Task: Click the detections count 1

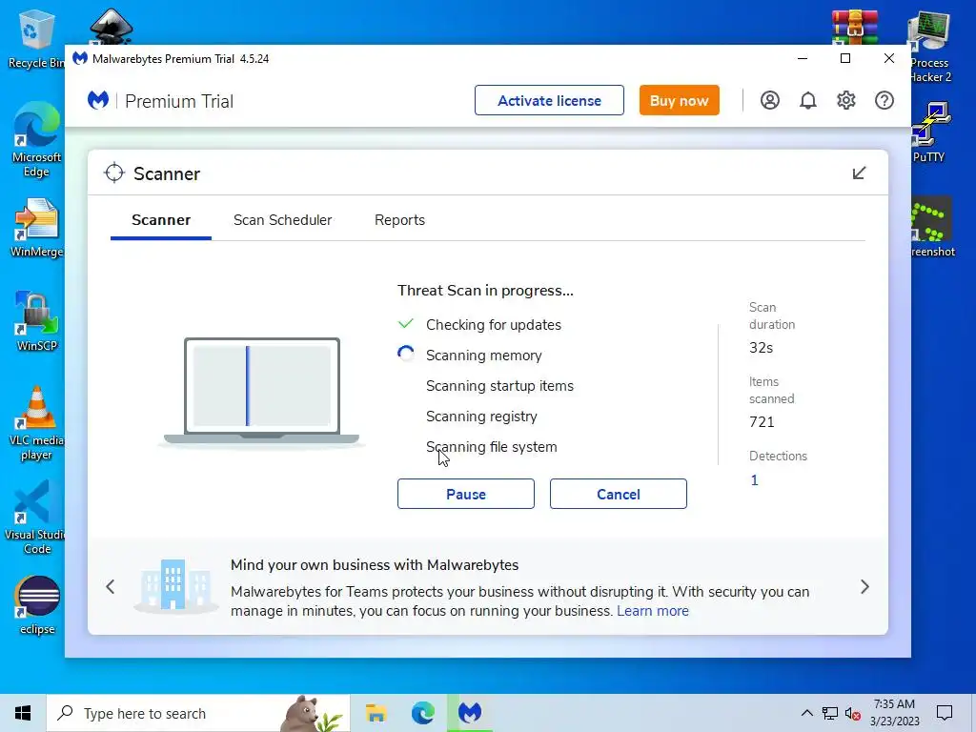Action: 755,480
